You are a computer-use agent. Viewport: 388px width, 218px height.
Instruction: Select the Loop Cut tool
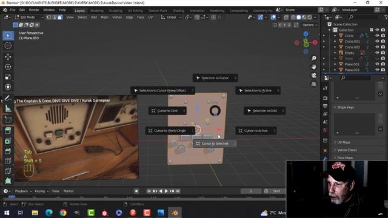tap(8, 161)
